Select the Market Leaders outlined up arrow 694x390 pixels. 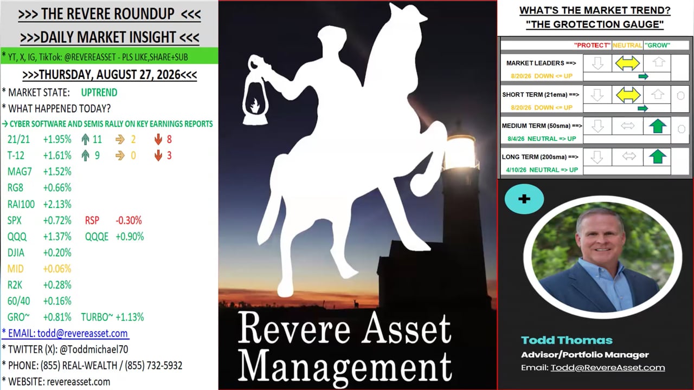(x=658, y=62)
